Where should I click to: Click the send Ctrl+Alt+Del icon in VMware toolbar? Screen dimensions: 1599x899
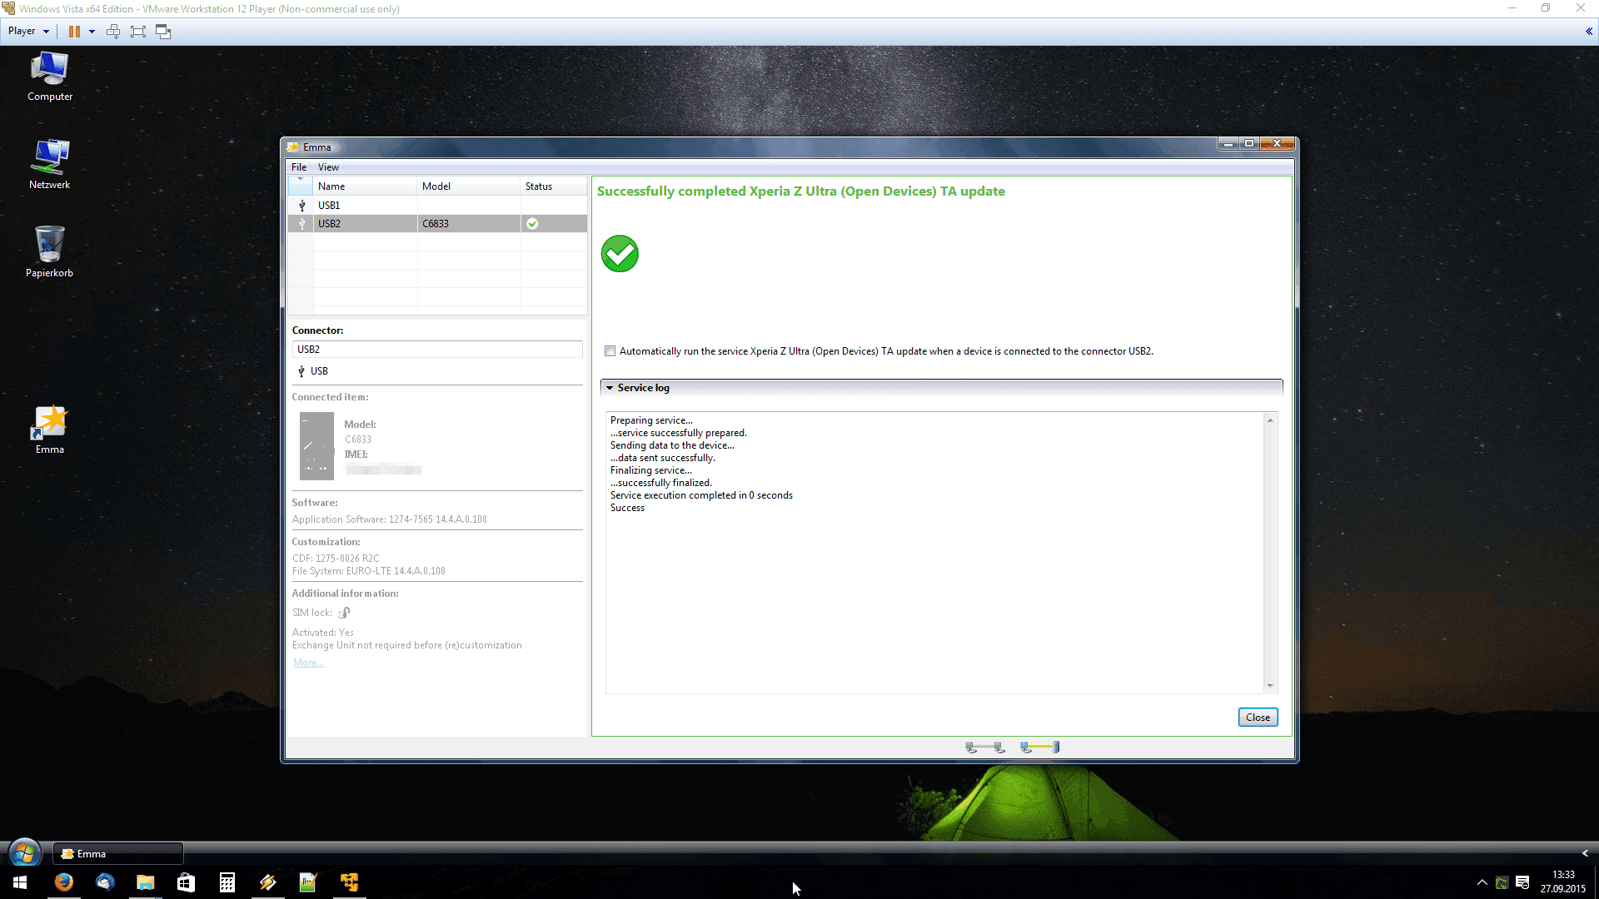tap(113, 32)
